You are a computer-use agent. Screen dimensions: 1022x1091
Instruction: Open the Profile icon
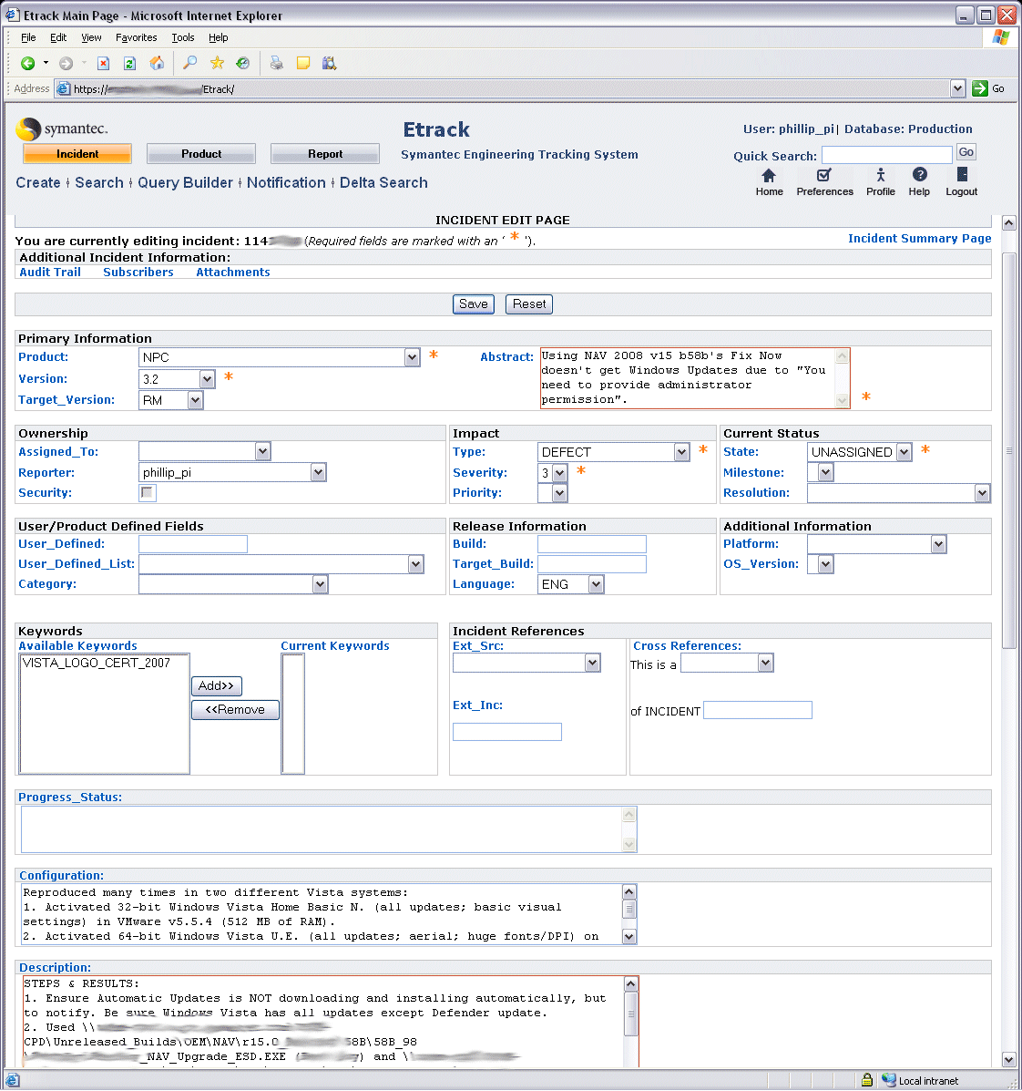[x=880, y=176]
